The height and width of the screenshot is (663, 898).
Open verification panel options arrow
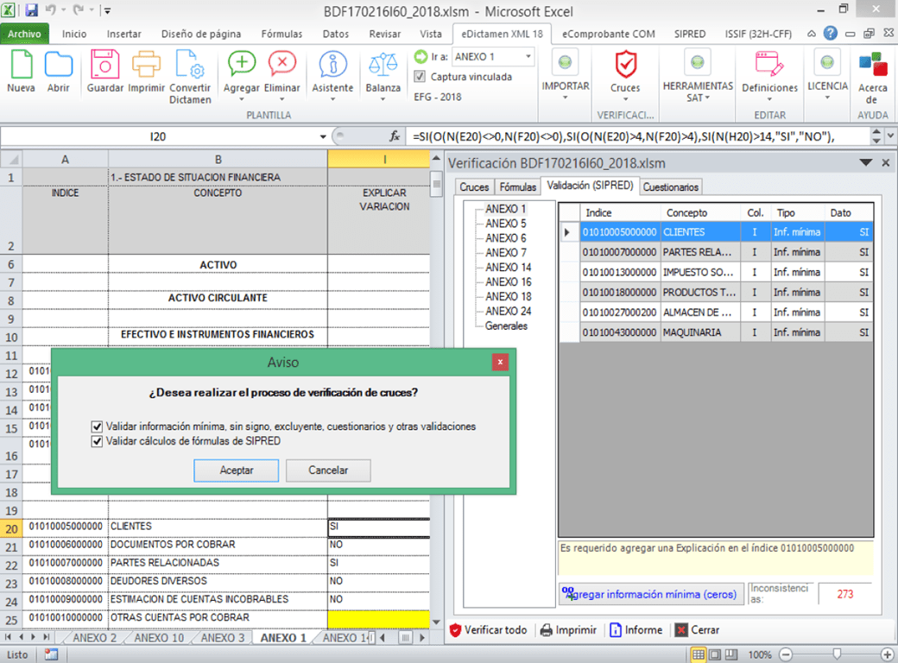click(x=866, y=163)
